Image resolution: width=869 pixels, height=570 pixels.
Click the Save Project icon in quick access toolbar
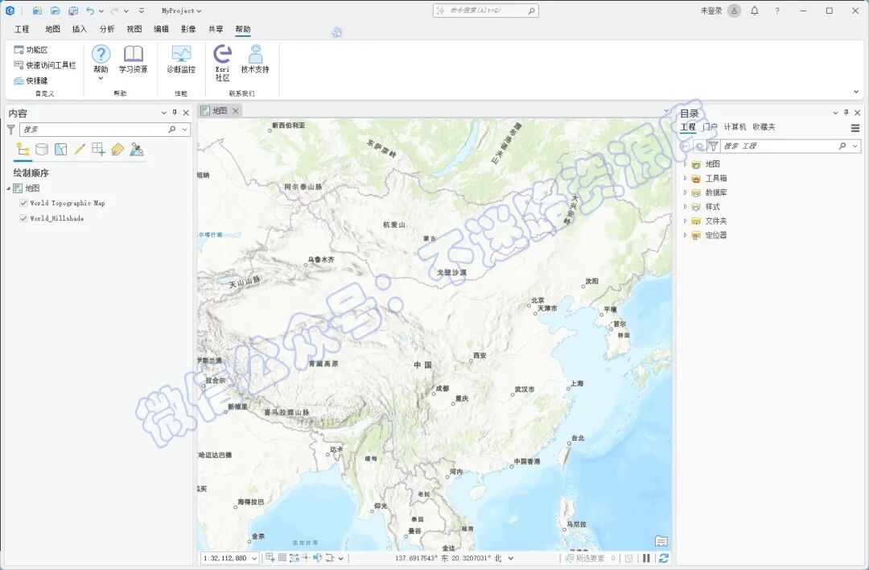(x=73, y=10)
